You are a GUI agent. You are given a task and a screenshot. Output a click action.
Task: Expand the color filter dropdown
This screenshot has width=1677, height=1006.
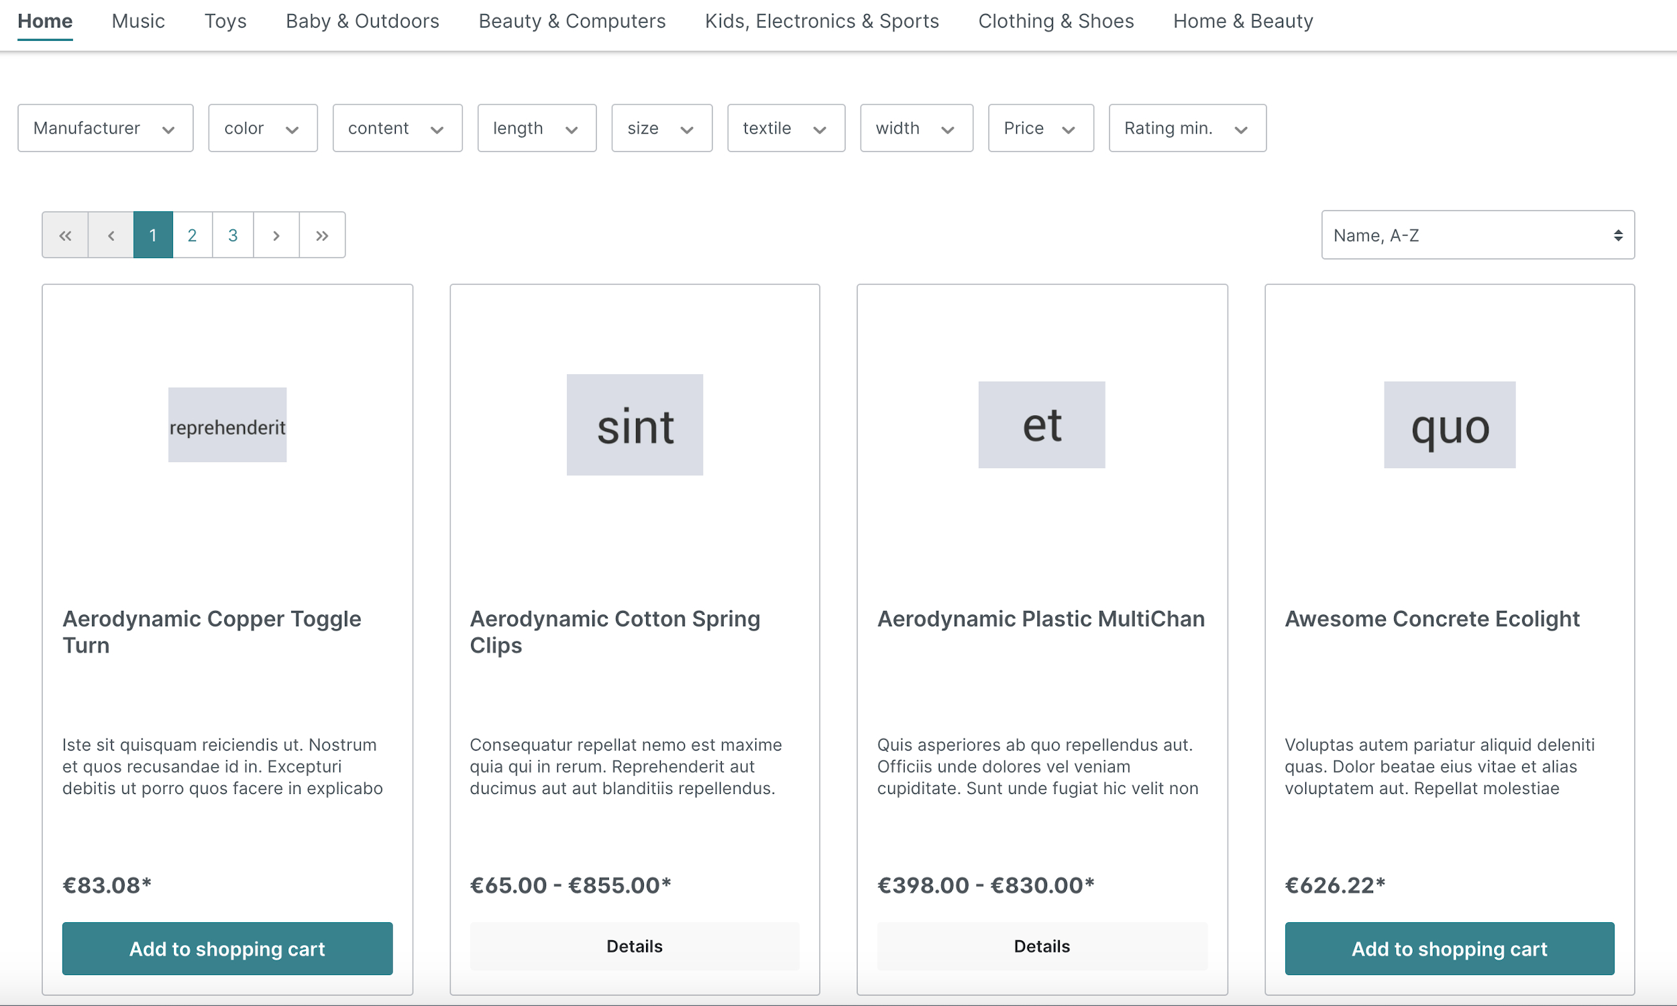(x=261, y=127)
